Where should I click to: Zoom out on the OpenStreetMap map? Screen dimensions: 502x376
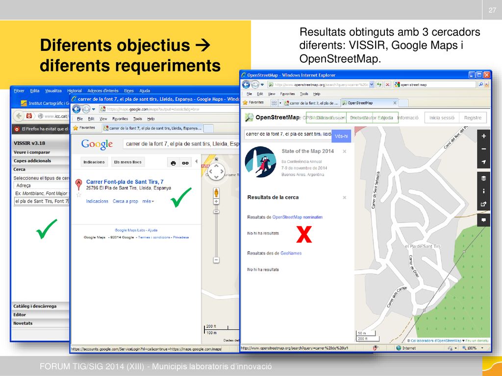point(483,149)
